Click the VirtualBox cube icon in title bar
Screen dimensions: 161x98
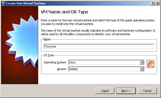point(3,3)
